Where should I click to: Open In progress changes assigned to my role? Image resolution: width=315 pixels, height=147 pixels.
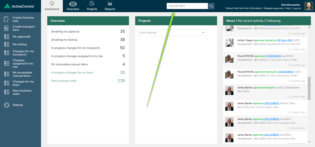pos(88,56)
